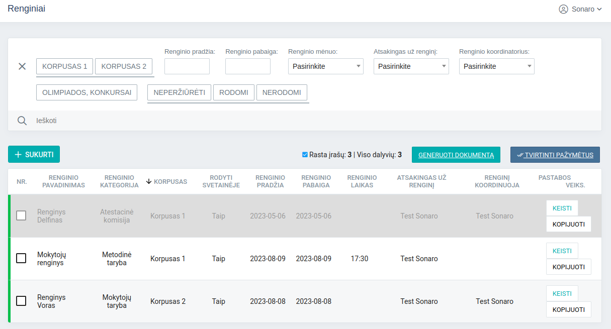Select the Mokytojų renginys row checkbox
Screen dimensions: 611x329
(x=21, y=258)
